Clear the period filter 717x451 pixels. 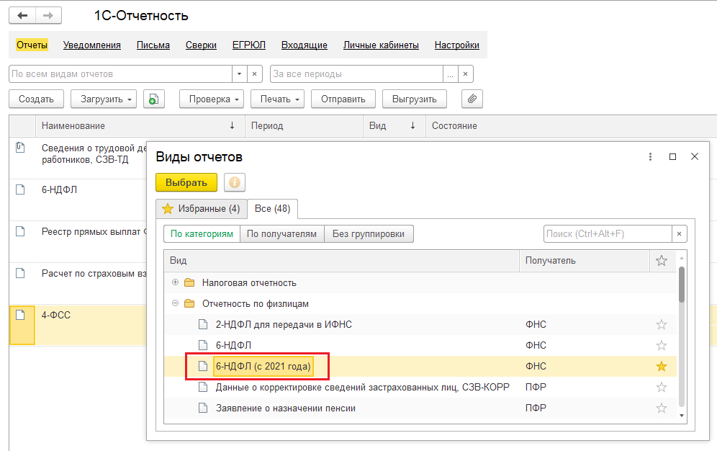[466, 74]
